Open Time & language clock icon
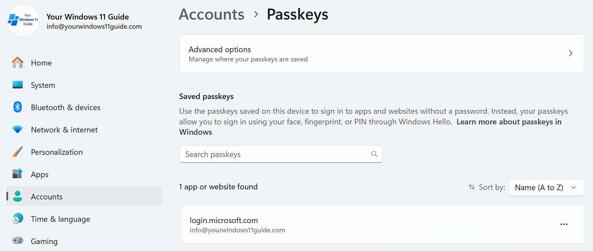The image size is (593, 251). tap(17, 219)
